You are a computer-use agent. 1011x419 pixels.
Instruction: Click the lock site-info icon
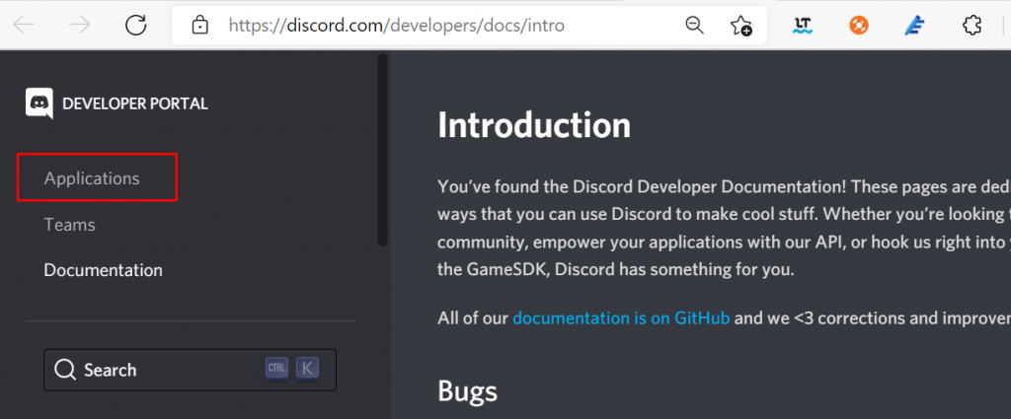pos(200,26)
